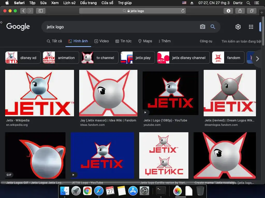Switch to the Tất cả tab
This screenshot has height=198, width=265.
click(54, 41)
